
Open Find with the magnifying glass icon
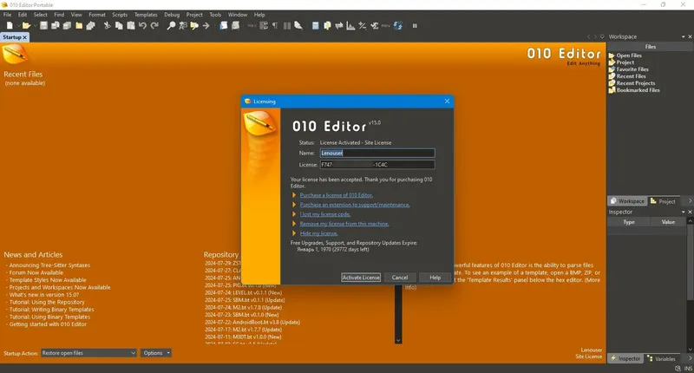click(x=171, y=26)
